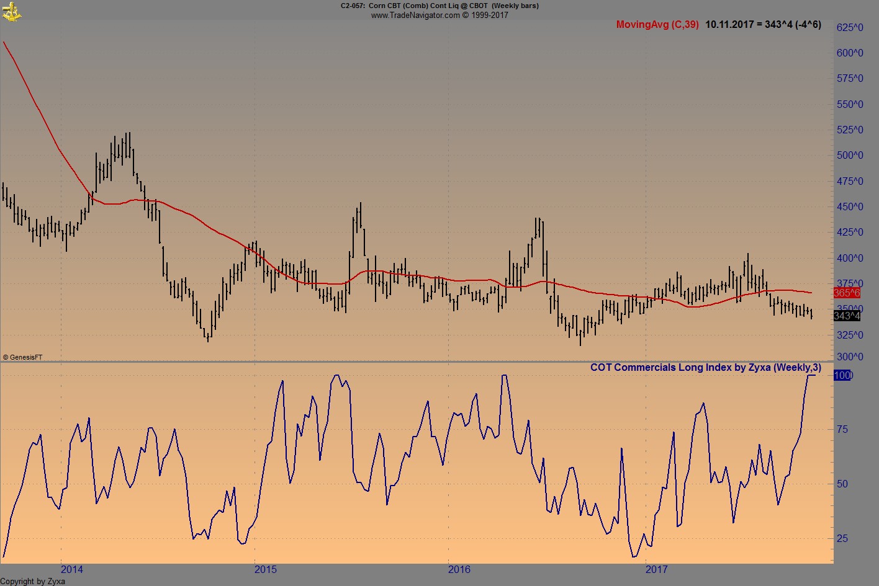The width and height of the screenshot is (879, 586).
Task: Click the '© GenesisFT' credit text
Action: [22, 357]
